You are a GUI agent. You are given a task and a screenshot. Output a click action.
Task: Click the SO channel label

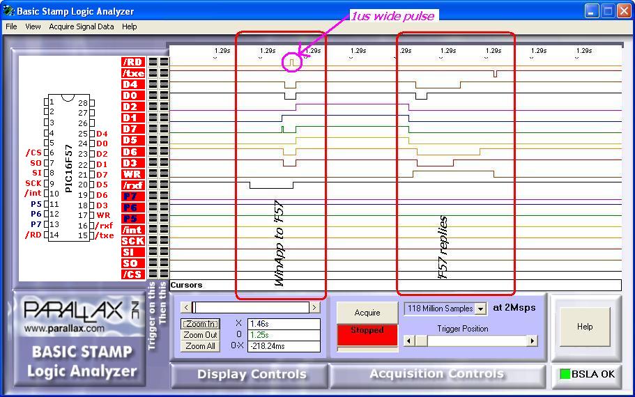tap(133, 263)
